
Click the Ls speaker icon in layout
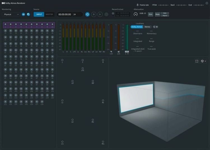pos(62,100)
